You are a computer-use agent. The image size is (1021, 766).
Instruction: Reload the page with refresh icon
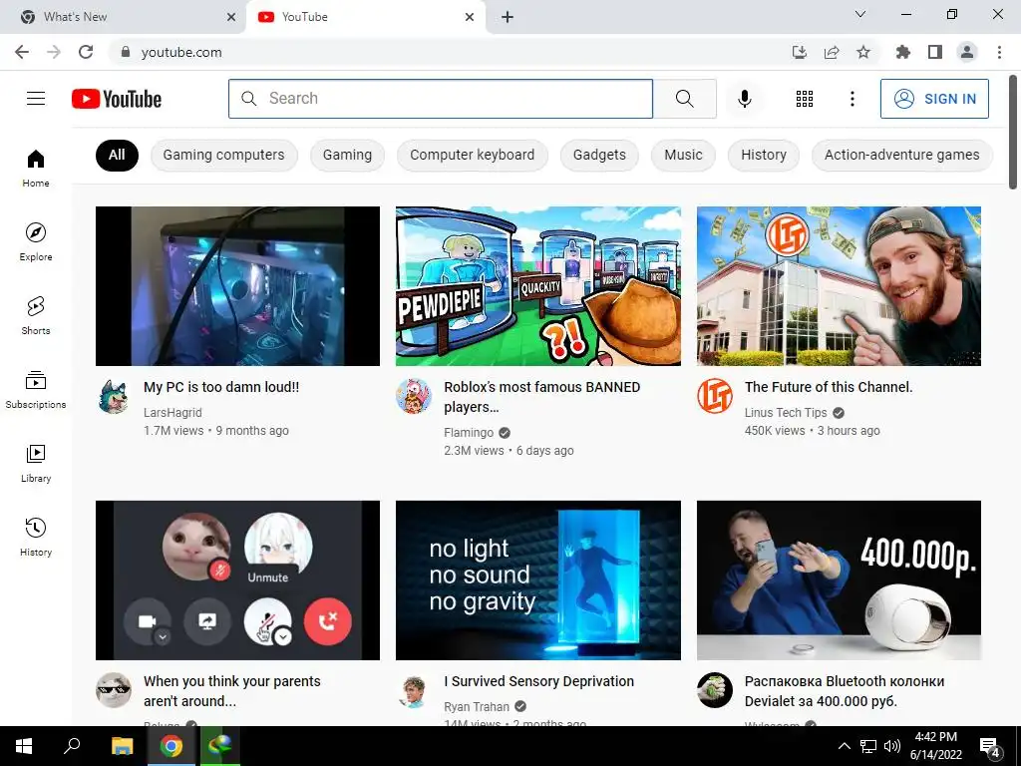click(x=86, y=52)
